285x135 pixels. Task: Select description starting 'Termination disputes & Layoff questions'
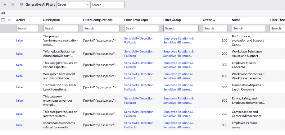60,87
